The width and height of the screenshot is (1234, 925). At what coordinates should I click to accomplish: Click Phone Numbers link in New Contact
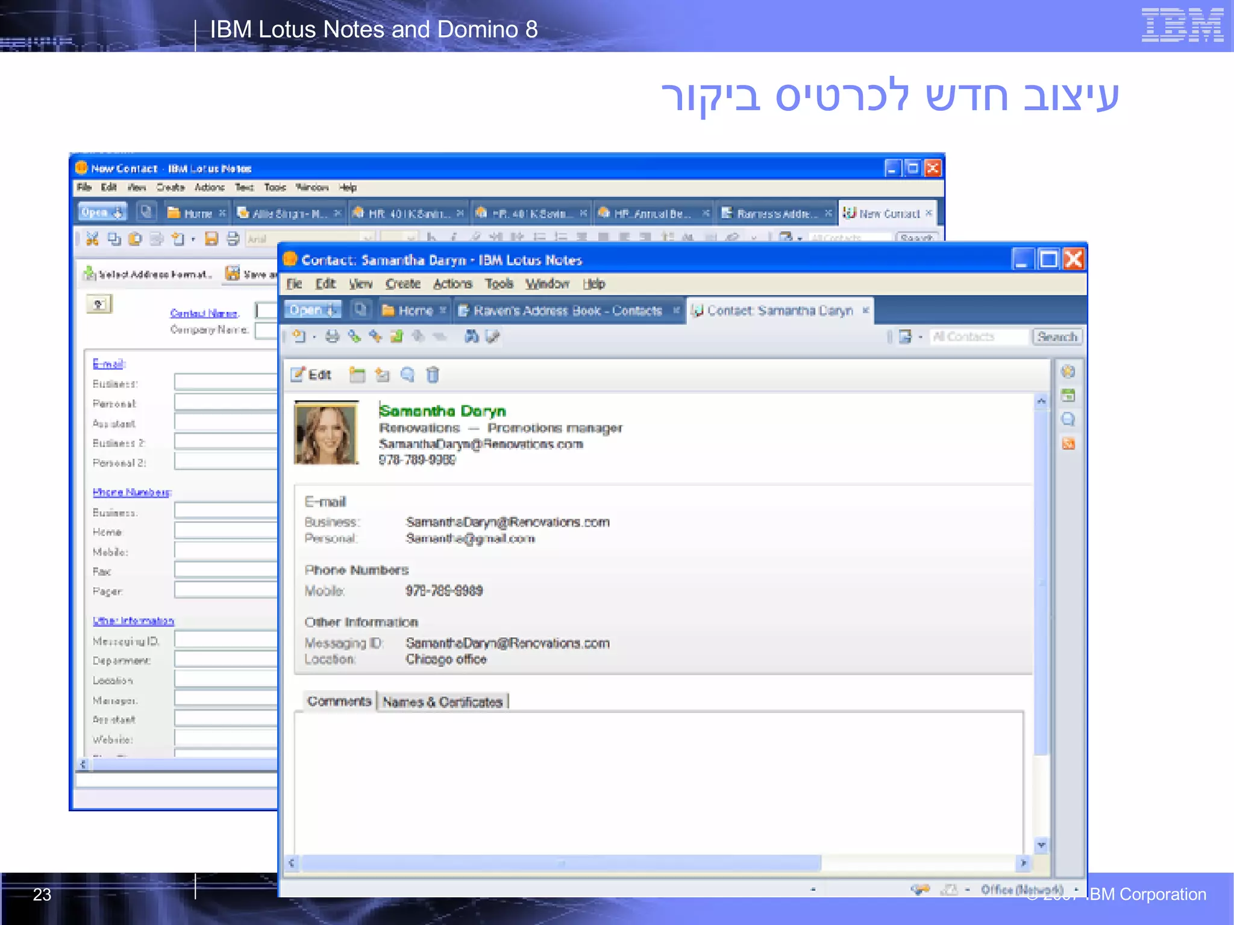(x=132, y=492)
